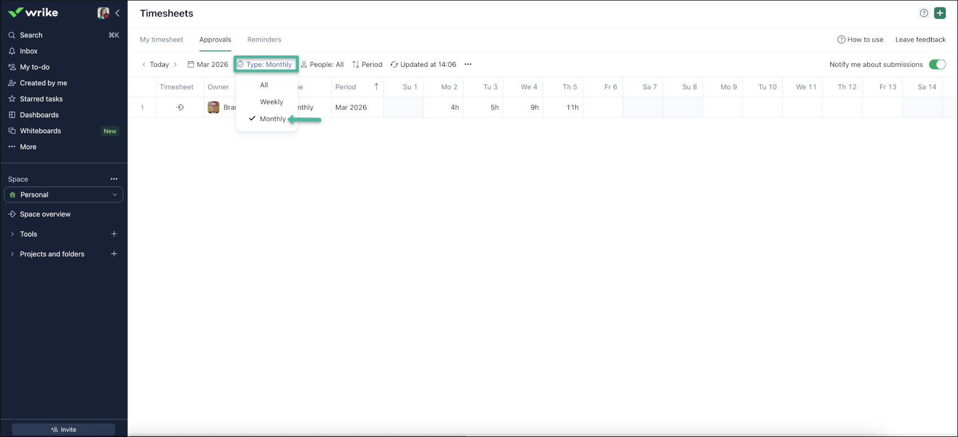Click the 5h cell under Tu 3

point(484,107)
